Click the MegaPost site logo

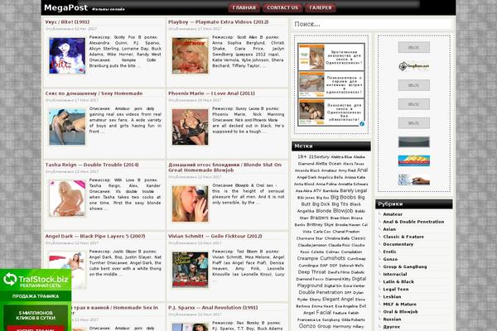click(x=65, y=8)
